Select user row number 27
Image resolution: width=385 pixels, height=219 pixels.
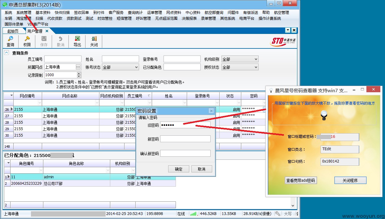[x=134, y=116]
